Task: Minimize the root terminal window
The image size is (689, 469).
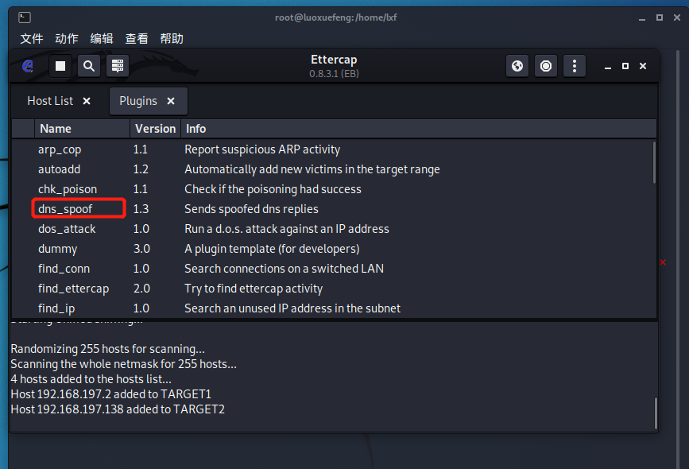Action: 642,18
